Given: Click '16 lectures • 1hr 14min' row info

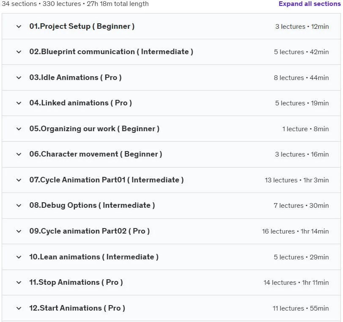Looking at the screenshot, I should point(295,231).
